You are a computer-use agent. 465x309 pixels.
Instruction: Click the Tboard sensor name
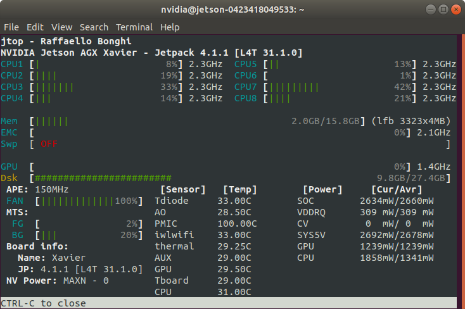tap(172, 281)
